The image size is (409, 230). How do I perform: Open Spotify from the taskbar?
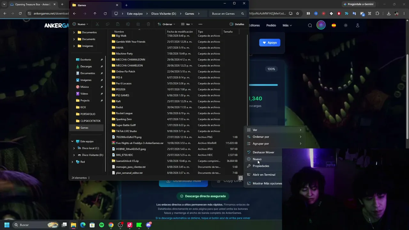(102, 225)
